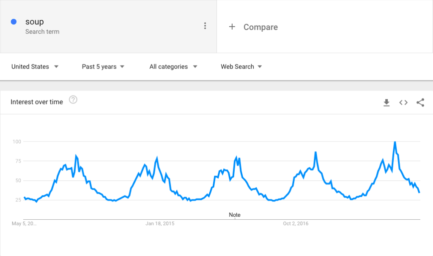
Task: Click the Interest over time heading
Action: coord(37,102)
